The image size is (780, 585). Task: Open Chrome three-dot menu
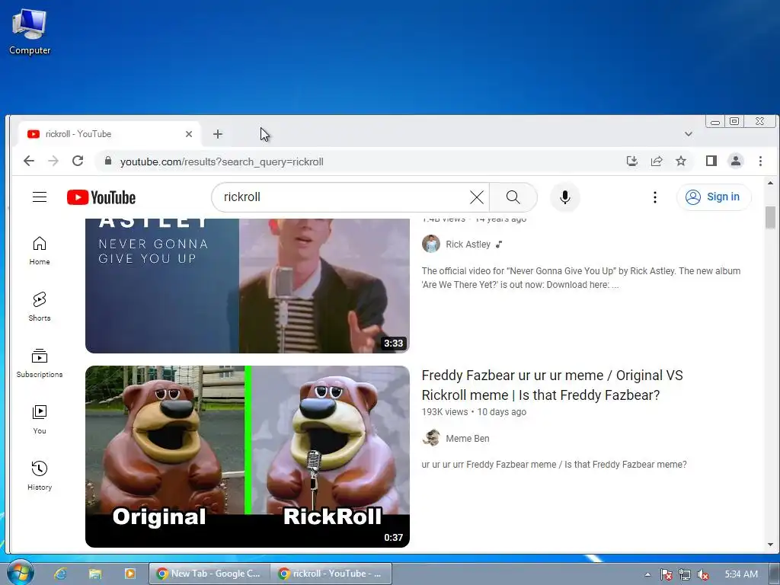[760, 161]
